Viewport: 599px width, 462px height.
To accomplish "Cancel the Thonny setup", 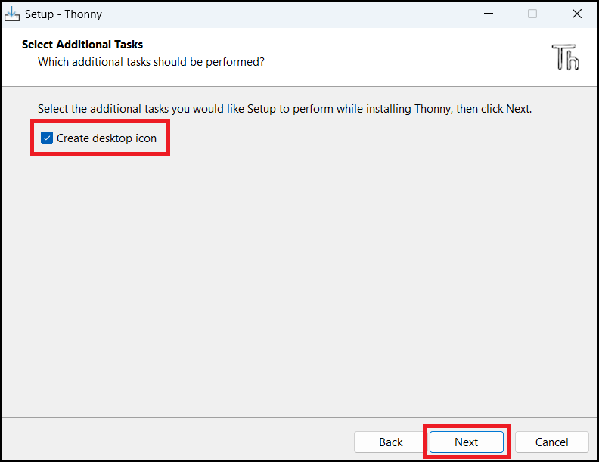I will click(551, 442).
